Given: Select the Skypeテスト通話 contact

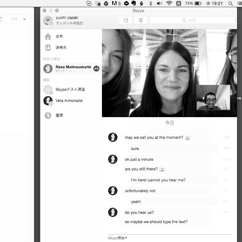Looking at the screenshot, I should click(70, 90).
